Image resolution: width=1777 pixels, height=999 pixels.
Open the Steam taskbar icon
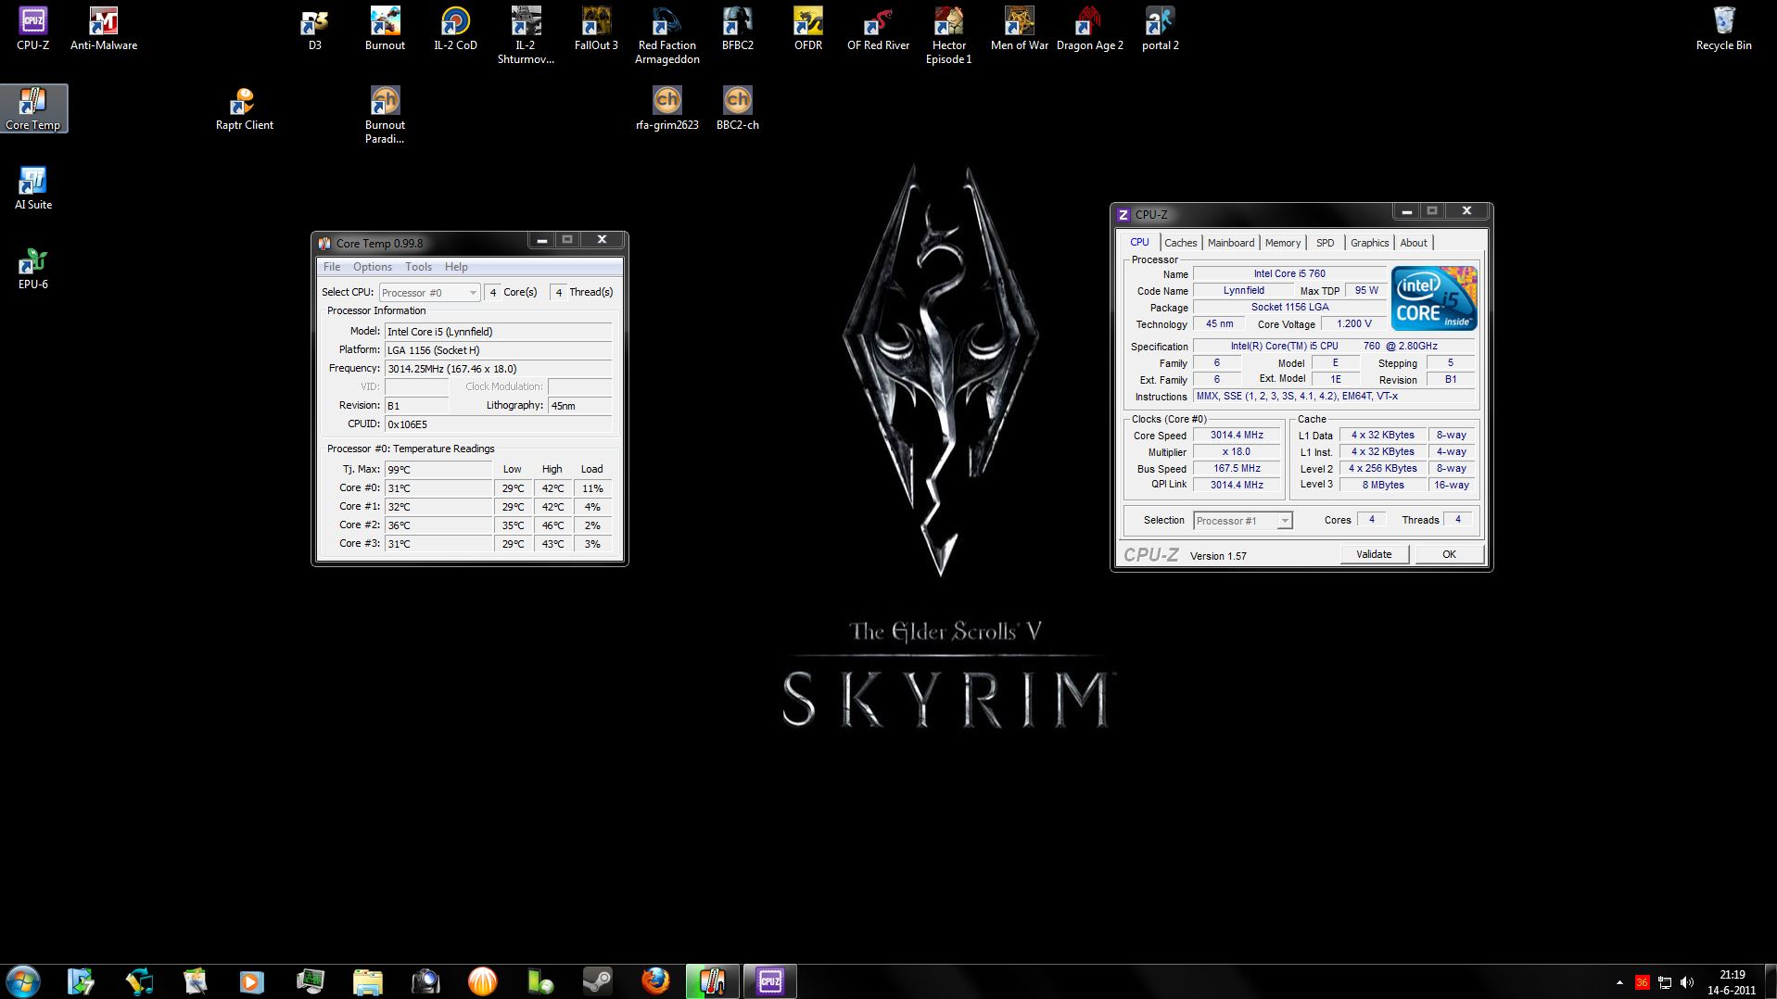597,981
